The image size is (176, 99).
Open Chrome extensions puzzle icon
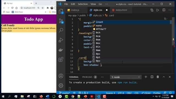click(x=48, y=8)
